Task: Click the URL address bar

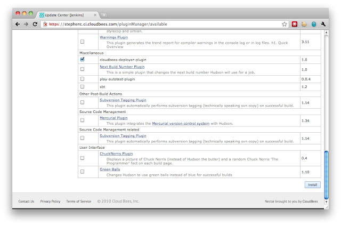Action: click(x=160, y=24)
